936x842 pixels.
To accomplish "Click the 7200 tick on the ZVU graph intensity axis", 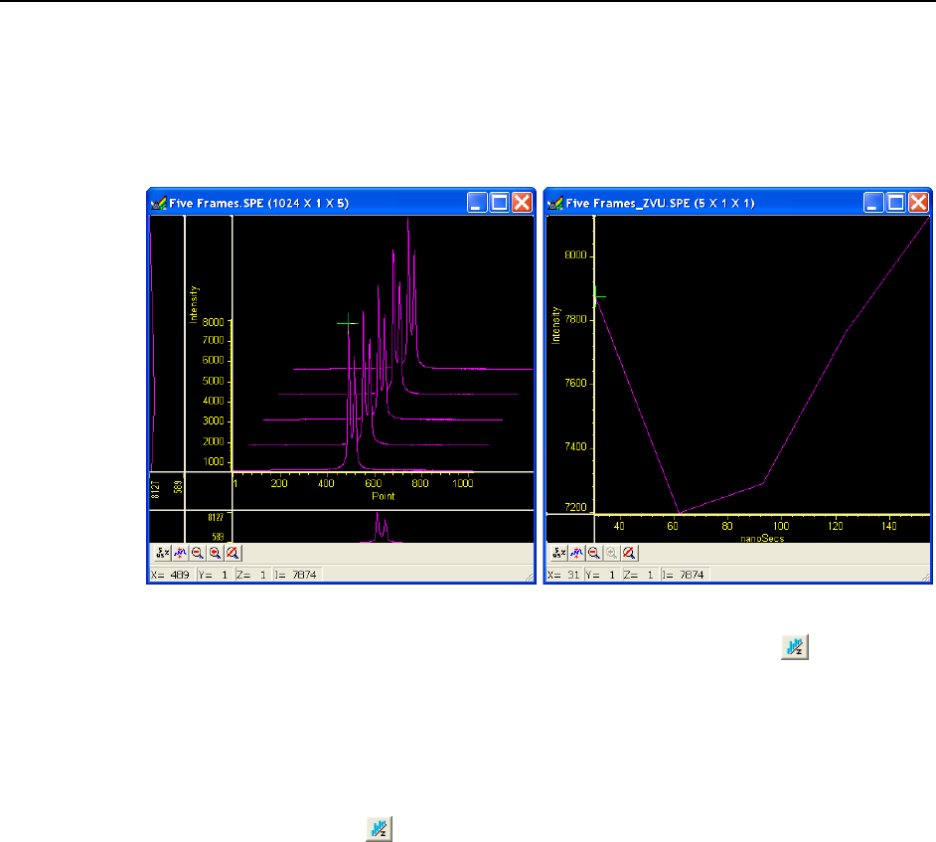I will point(575,507).
